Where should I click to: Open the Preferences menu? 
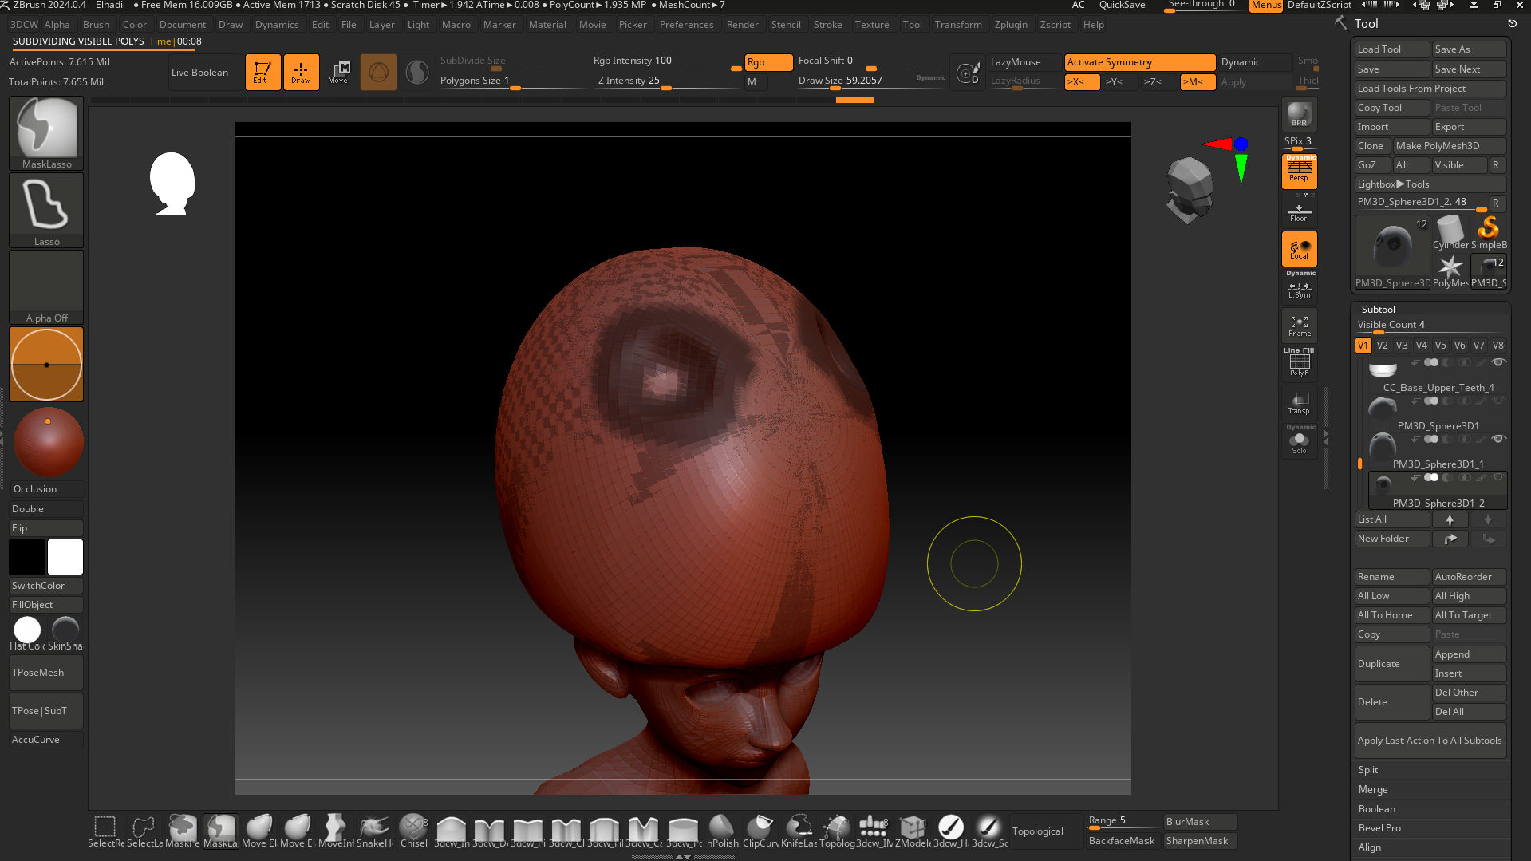(x=686, y=25)
